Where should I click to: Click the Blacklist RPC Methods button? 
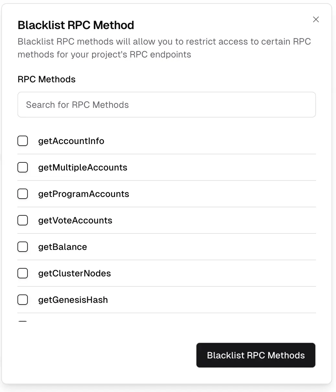256,355
